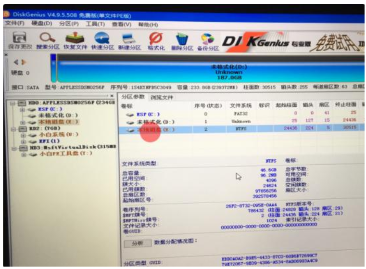Select the ESP (C:) row in partition table

(x=241, y=114)
